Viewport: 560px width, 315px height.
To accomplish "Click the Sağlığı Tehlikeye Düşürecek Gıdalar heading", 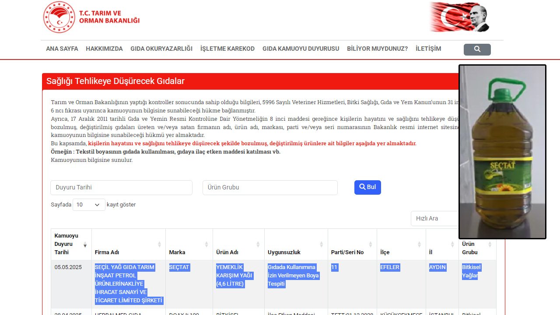I will (x=115, y=81).
